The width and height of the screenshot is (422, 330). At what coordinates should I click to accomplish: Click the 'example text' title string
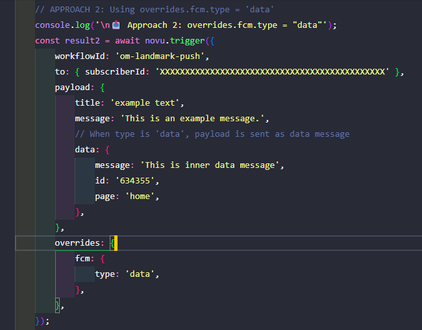click(145, 103)
